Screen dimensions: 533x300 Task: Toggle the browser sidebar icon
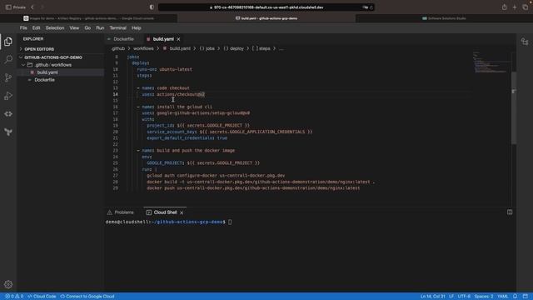coord(8,7)
